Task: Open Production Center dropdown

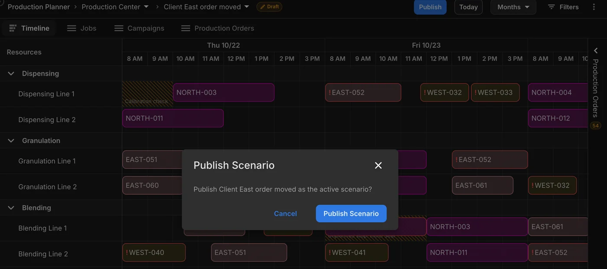Action: click(115, 7)
